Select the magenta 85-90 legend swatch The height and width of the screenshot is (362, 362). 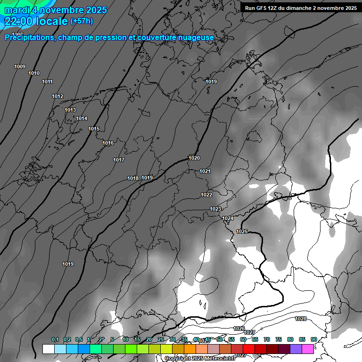(308, 349)
